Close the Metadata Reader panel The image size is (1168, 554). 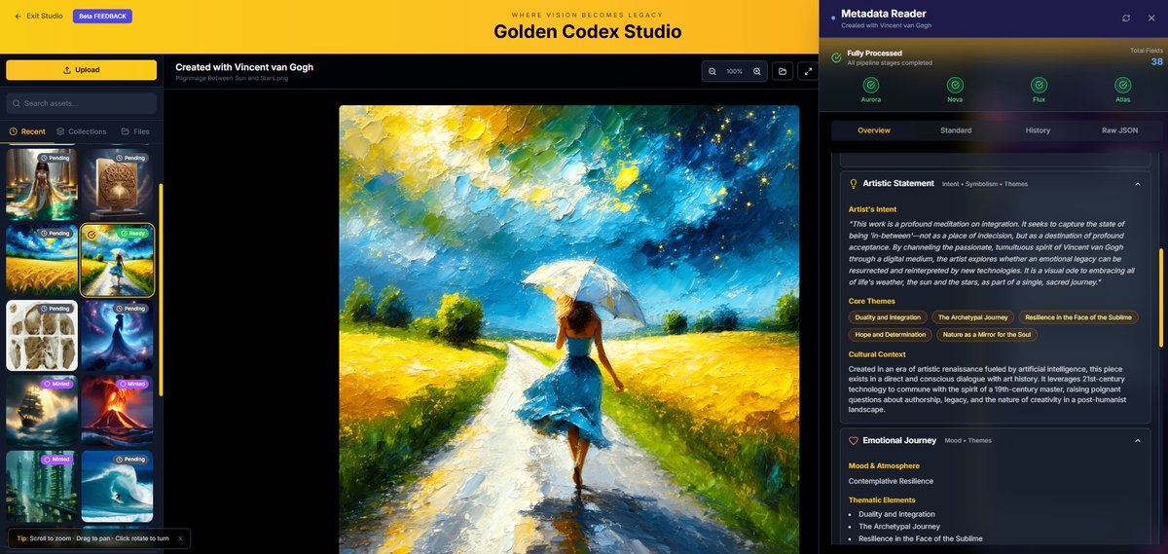(x=1151, y=18)
